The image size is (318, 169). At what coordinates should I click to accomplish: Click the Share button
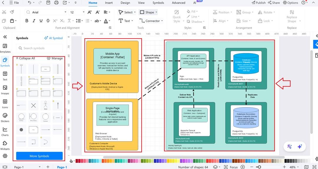274,3
